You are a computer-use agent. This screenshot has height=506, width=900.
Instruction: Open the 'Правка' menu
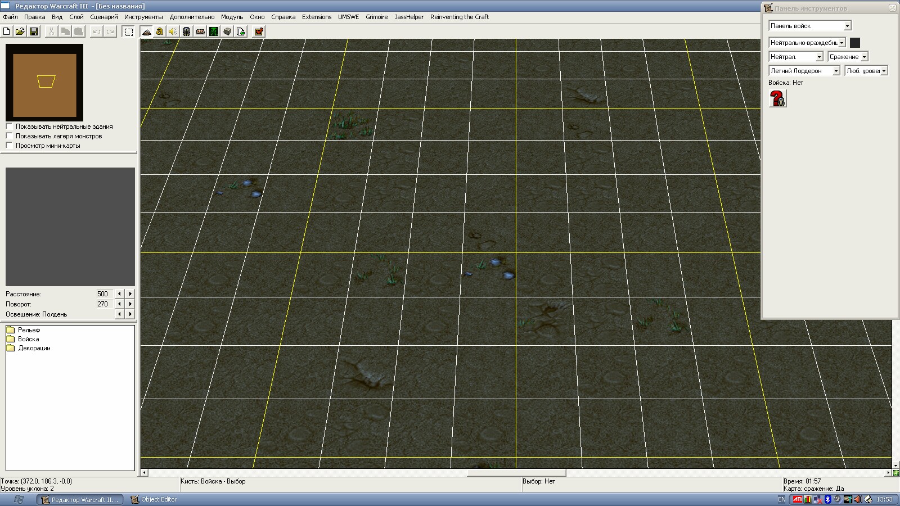pyautogui.click(x=34, y=17)
